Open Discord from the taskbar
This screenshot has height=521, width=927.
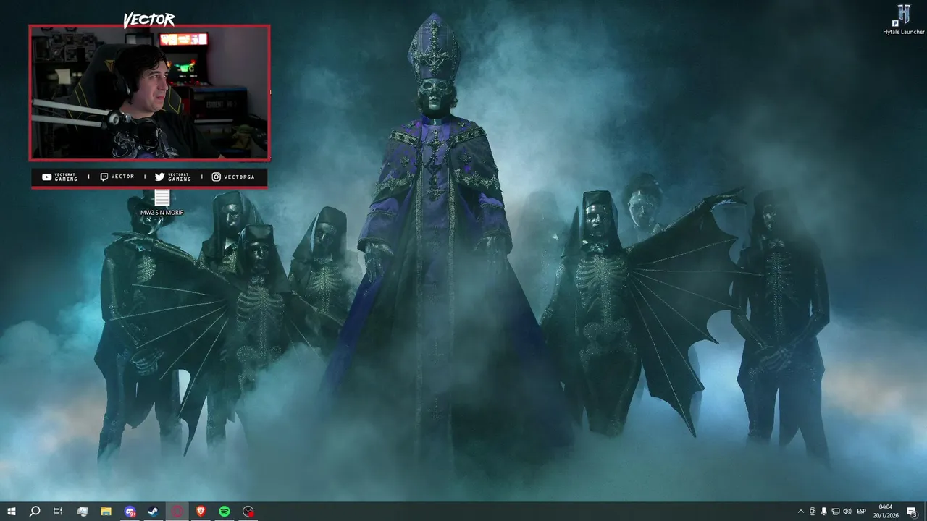pos(130,512)
